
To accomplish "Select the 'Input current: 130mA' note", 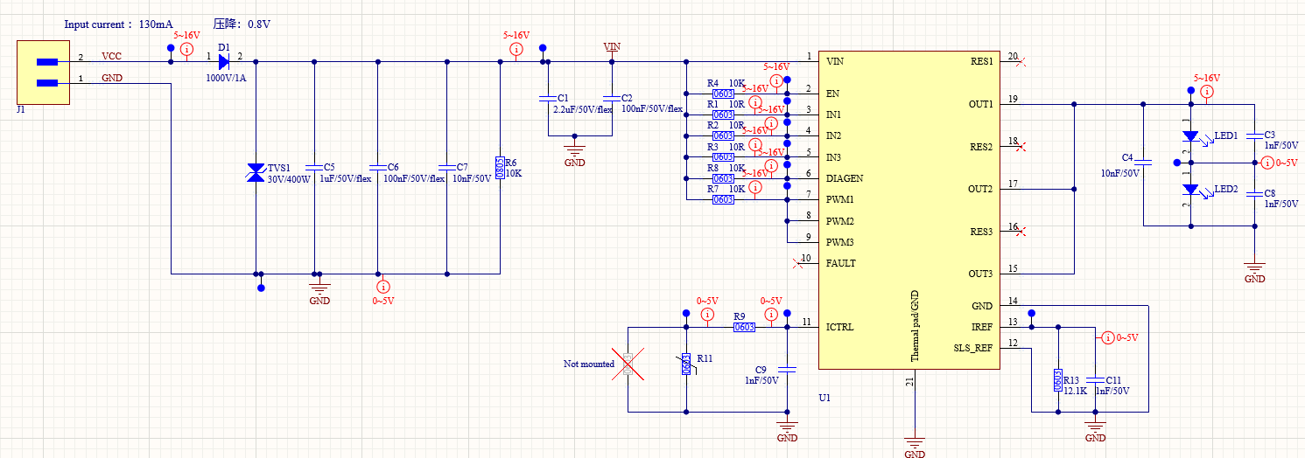I will pyautogui.click(x=119, y=24).
